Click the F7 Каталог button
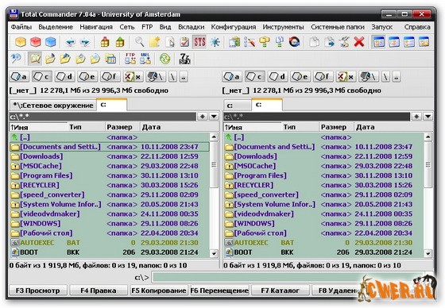 point(280,291)
